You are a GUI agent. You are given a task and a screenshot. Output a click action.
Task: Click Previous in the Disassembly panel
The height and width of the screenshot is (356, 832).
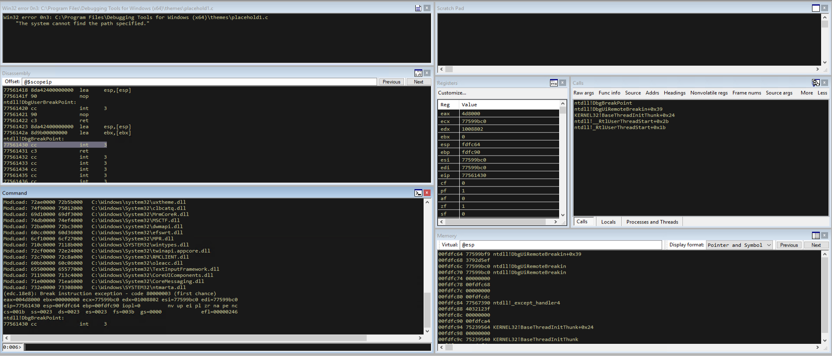(391, 82)
